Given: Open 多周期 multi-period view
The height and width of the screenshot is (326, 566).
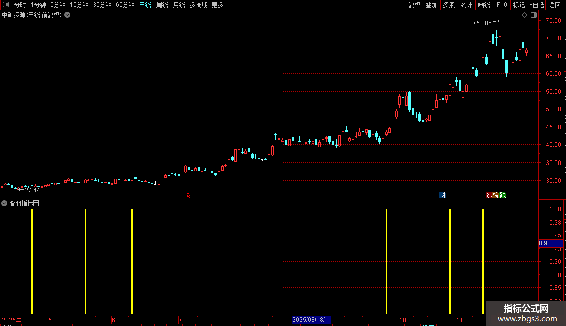Looking at the screenshot, I should [x=198, y=5].
